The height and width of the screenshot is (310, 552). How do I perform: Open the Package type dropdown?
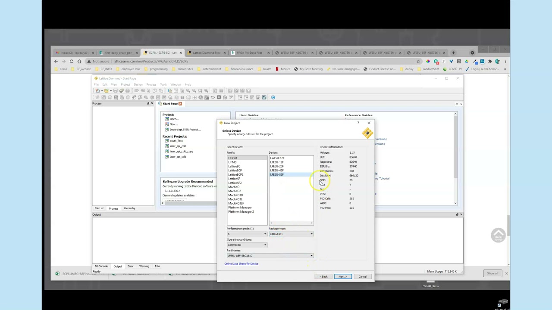(x=291, y=234)
